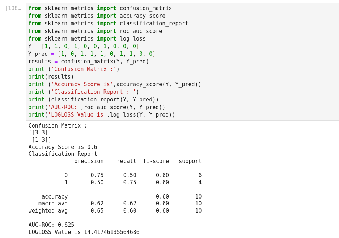
Task: Click the 'LOGLOSS Value is' print statement
Action: (102, 115)
